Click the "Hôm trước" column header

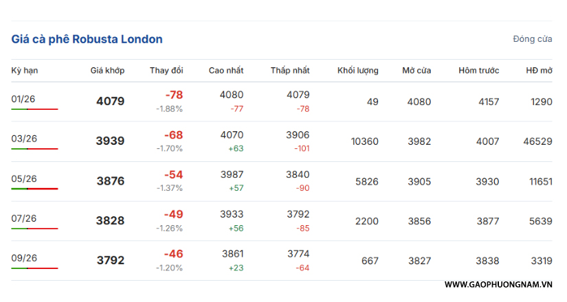click(x=479, y=71)
